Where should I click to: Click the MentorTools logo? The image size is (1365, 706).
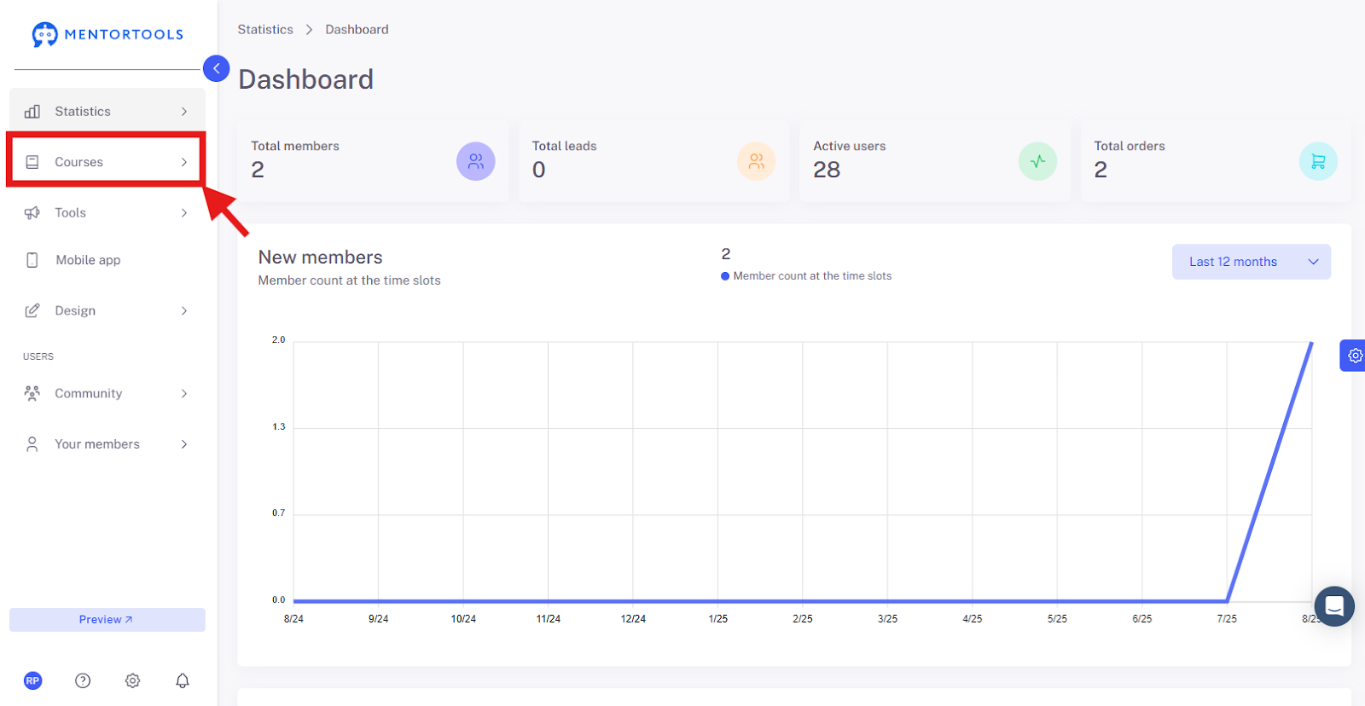[x=107, y=34]
